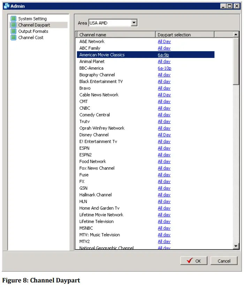Image resolution: width=244 pixels, height=288 pixels.
Task: Select Lifetime Movie Network channel
Action: [101, 215]
